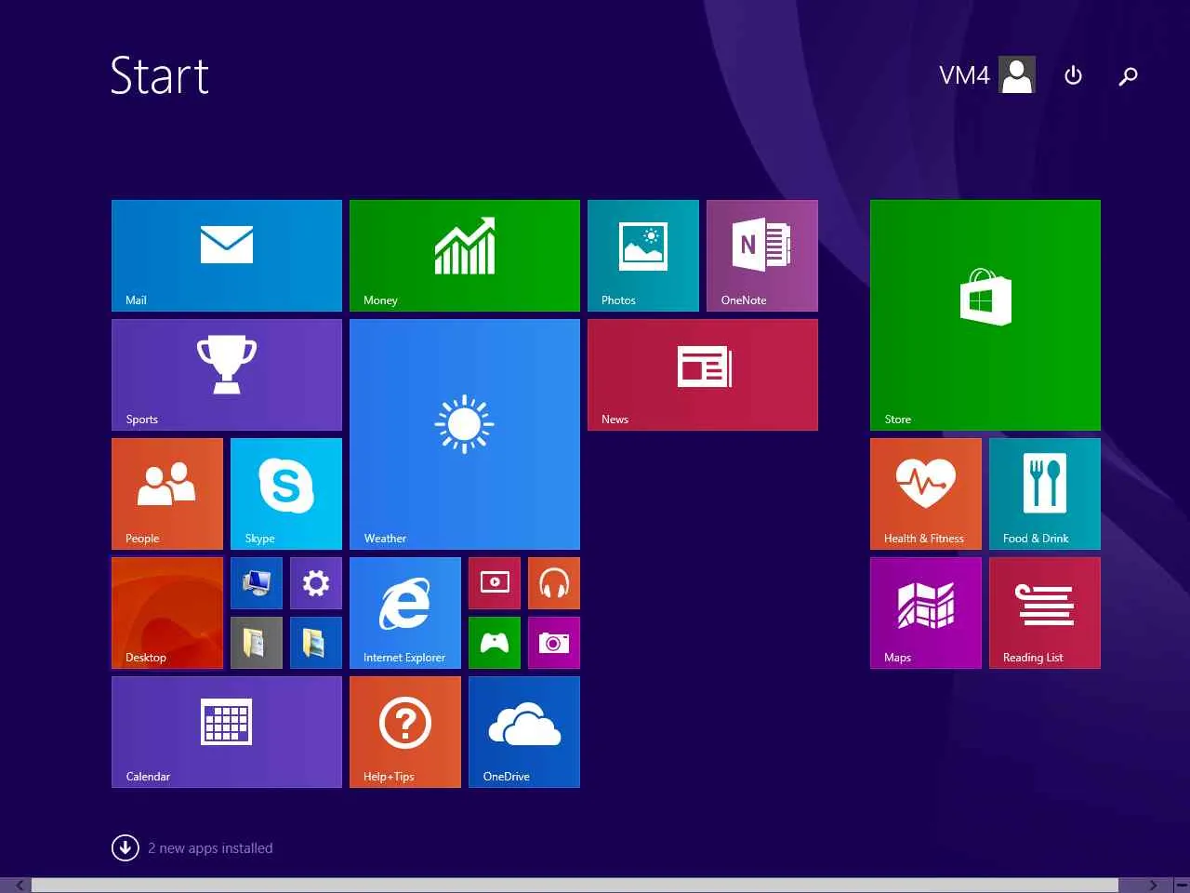Open the small Video tile
1190x893 pixels.
[x=495, y=583]
